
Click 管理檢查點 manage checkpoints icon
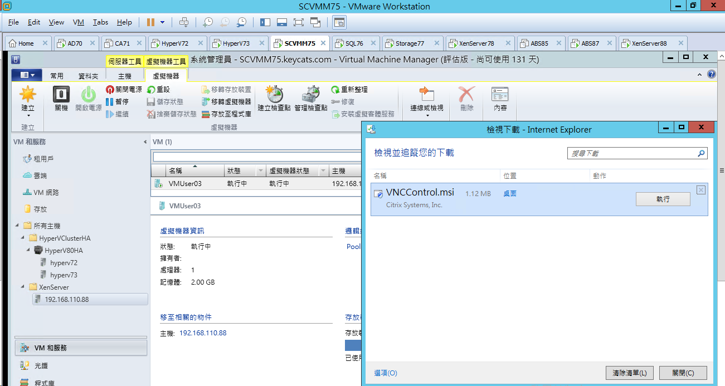tap(311, 94)
